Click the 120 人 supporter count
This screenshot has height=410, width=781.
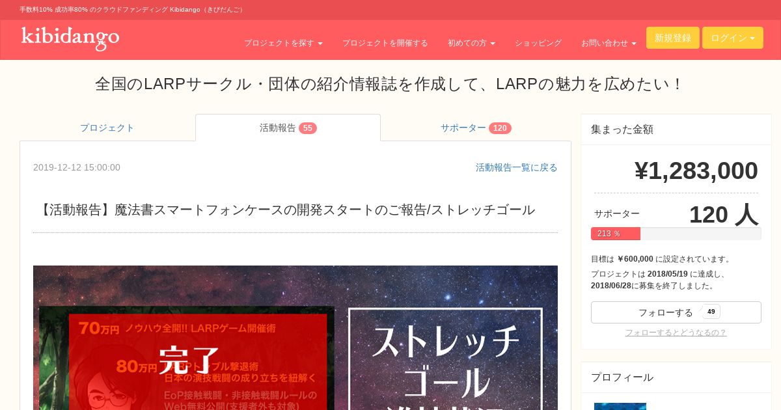[x=723, y=214]
